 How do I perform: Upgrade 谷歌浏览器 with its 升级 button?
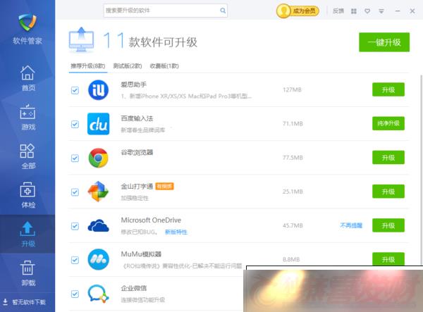click(388, 157)
